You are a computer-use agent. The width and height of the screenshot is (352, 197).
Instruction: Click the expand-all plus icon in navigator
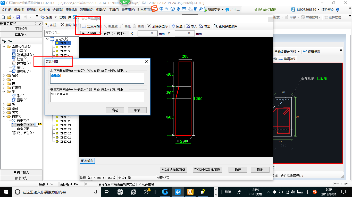tap(4, 41)
